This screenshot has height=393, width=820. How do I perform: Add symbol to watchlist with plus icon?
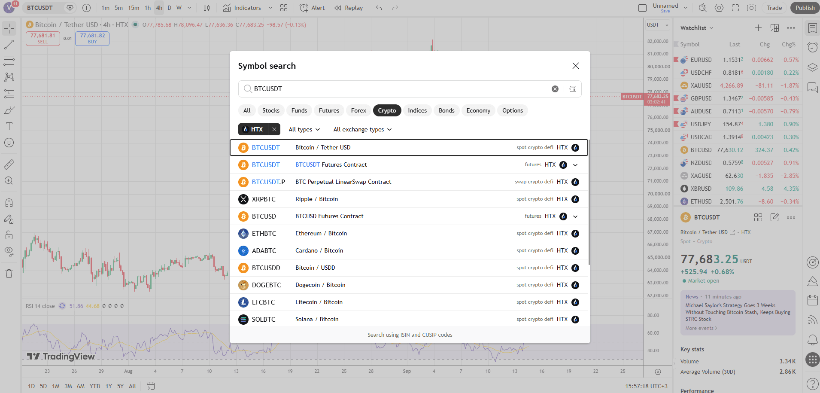point(758,28)
